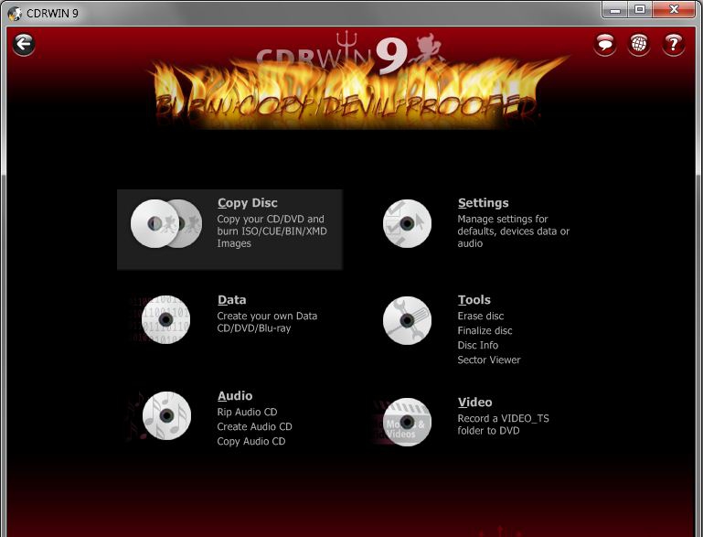
Task: Open the Copy Disc heading
Action: [248, 203]
